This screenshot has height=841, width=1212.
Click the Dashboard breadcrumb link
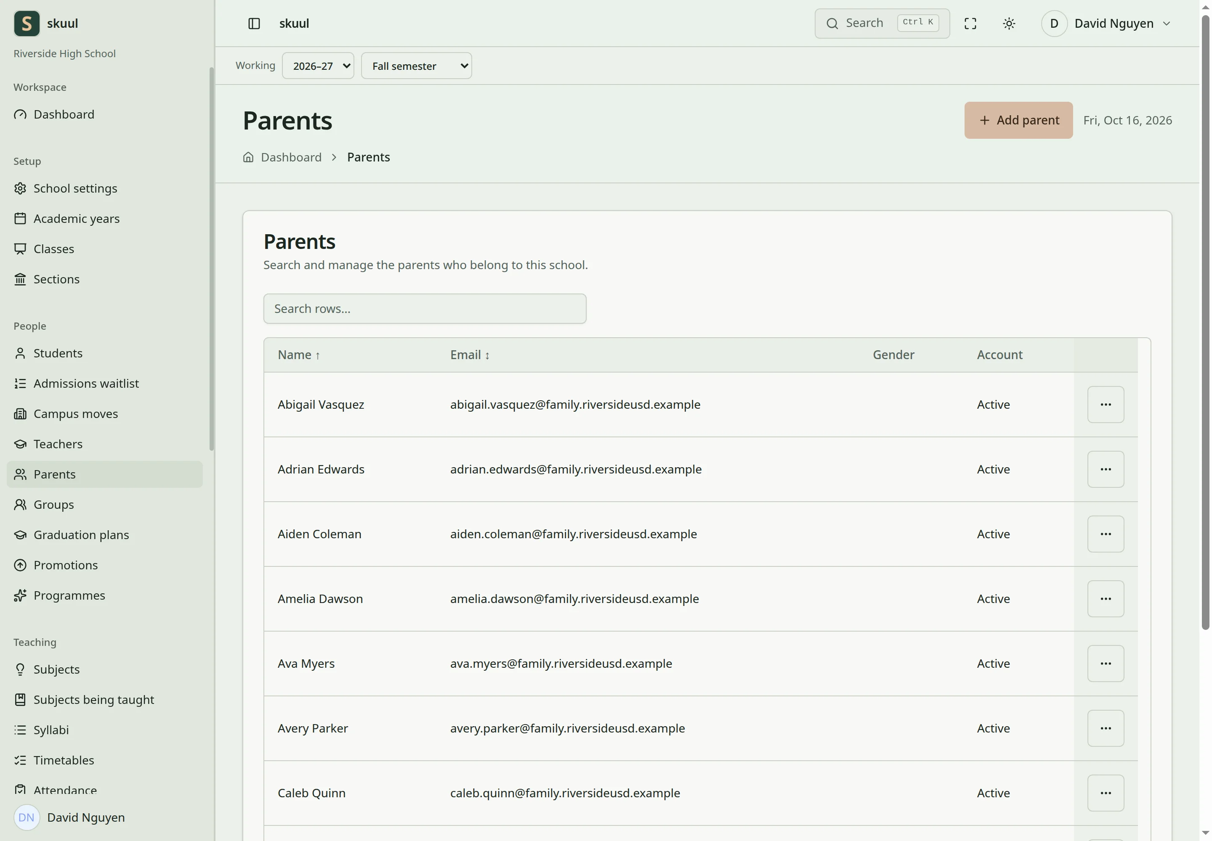291,157
